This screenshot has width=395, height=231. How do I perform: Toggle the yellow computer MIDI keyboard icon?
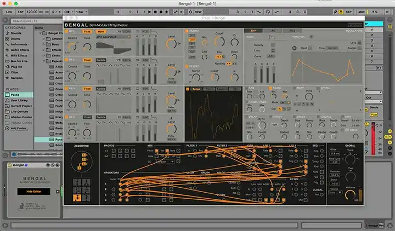point(341,12)
